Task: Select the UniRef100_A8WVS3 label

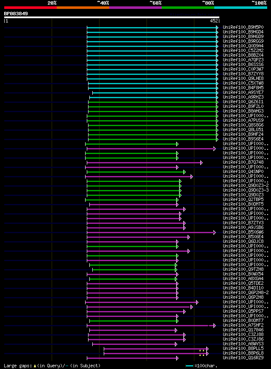Action: click(243, 344)
